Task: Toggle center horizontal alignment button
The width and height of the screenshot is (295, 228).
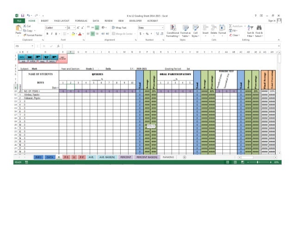Action: pyautogui.click(x=93, y=34)
